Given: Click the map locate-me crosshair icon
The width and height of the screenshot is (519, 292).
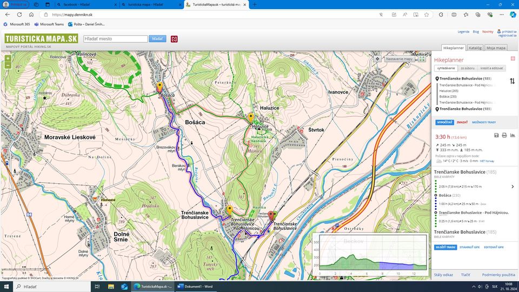Looking at the screenshot, I should 377,58.
